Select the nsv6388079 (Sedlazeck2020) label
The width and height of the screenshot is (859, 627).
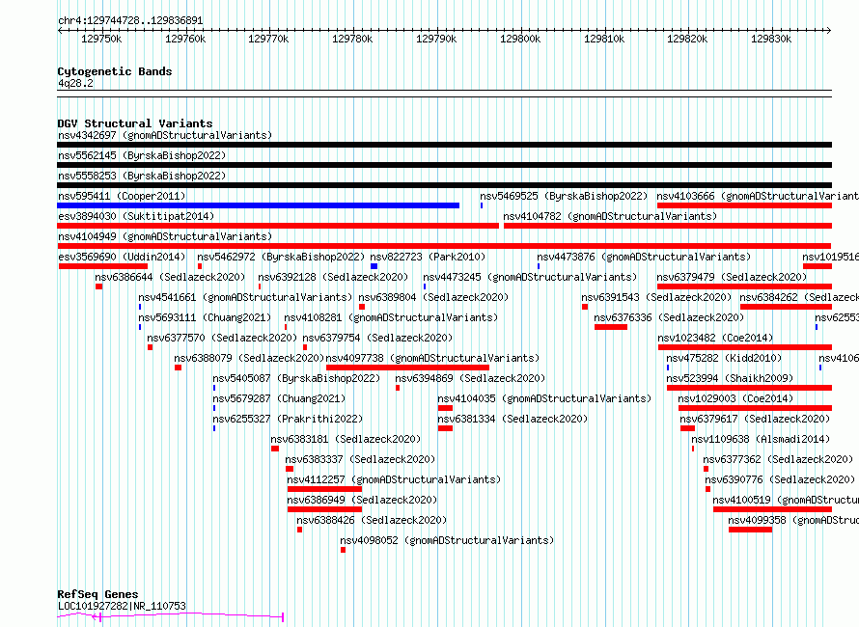(x=249, y=358)
